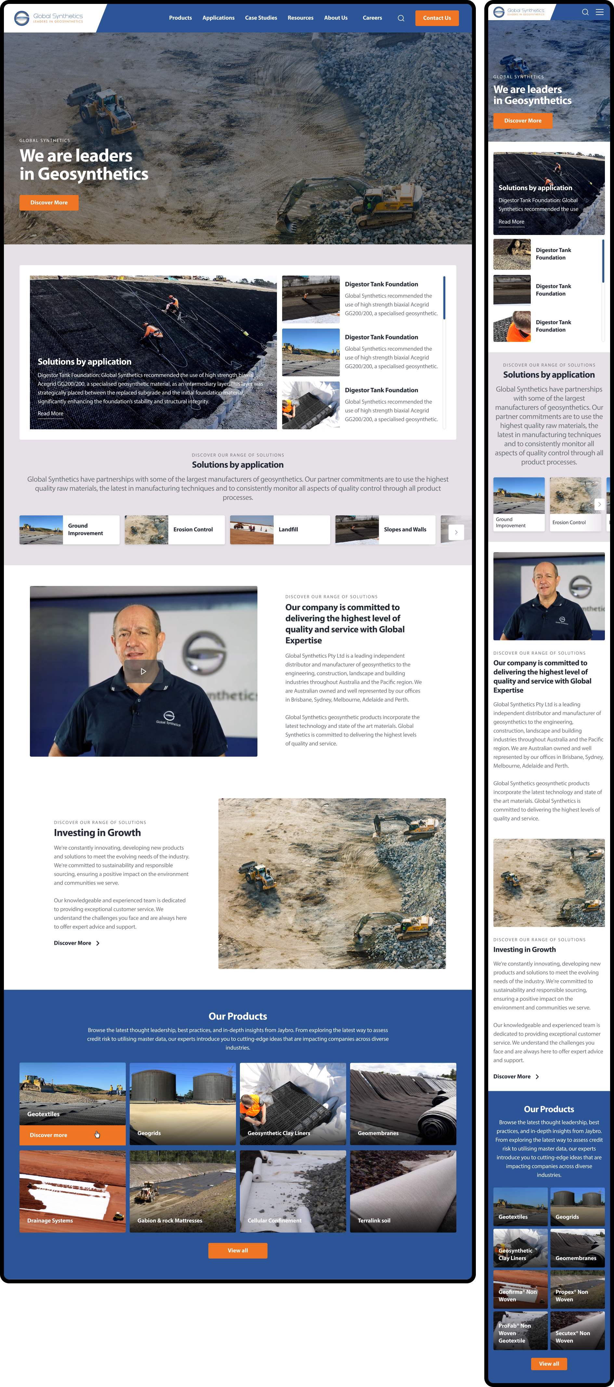This screenshot has width=614, height=1387.
Task: Click Discover More in mobile hero
Action: pyautogui.click(x=522, y=121)
